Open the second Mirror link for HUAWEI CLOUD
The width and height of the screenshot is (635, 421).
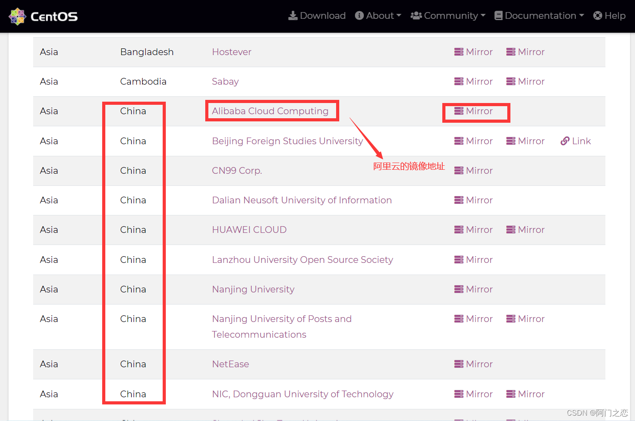(525, 230)
